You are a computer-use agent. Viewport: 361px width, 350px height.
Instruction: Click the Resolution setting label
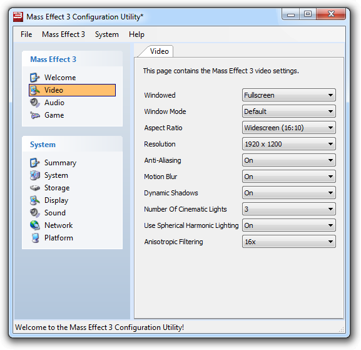[x=160, y=144]
